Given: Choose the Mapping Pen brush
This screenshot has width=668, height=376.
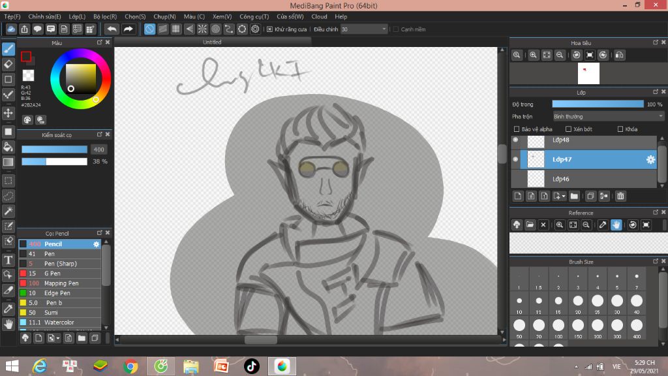Looking at the screenshot, I should coord(60,283).
